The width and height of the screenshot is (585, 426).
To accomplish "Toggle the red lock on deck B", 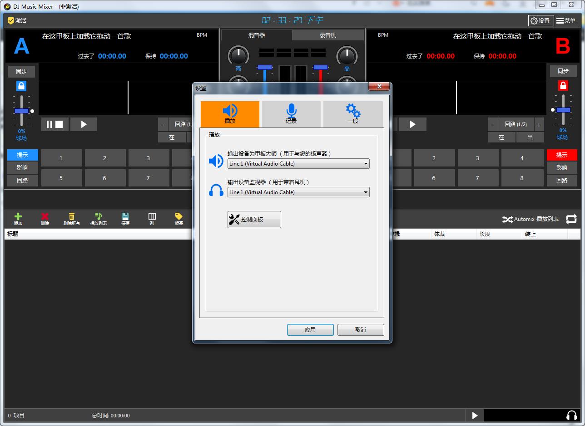I will [563, 86].
